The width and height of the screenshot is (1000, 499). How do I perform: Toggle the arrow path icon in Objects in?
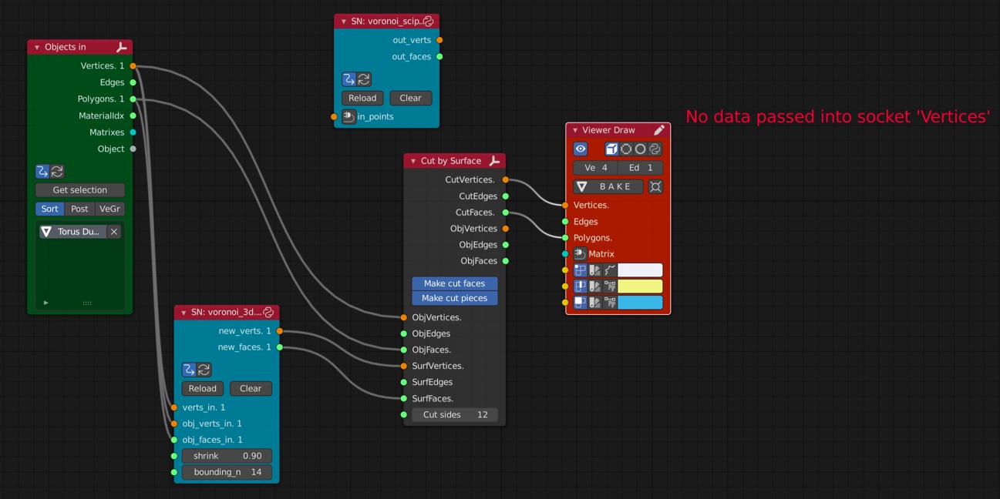pos(43,172)
